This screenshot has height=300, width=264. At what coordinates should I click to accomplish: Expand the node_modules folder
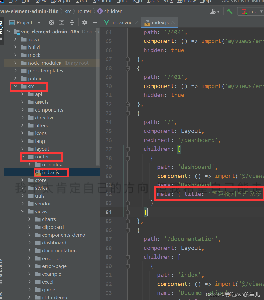15,63
